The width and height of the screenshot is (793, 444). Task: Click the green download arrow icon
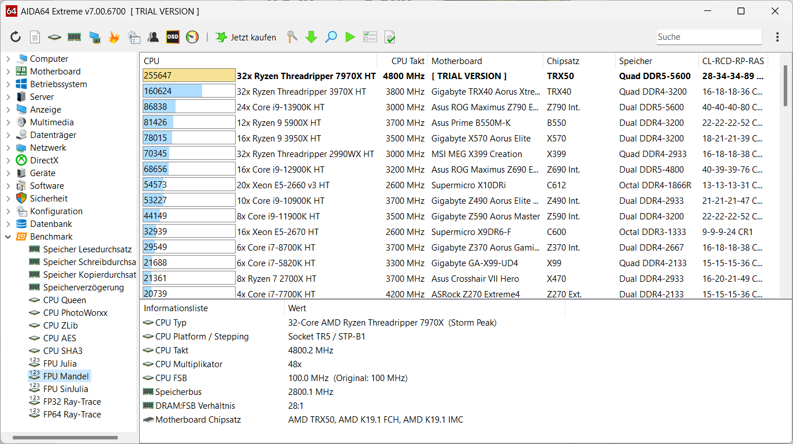(311, 37)
